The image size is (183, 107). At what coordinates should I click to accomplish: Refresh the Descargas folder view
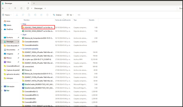(x=21, y=8)
